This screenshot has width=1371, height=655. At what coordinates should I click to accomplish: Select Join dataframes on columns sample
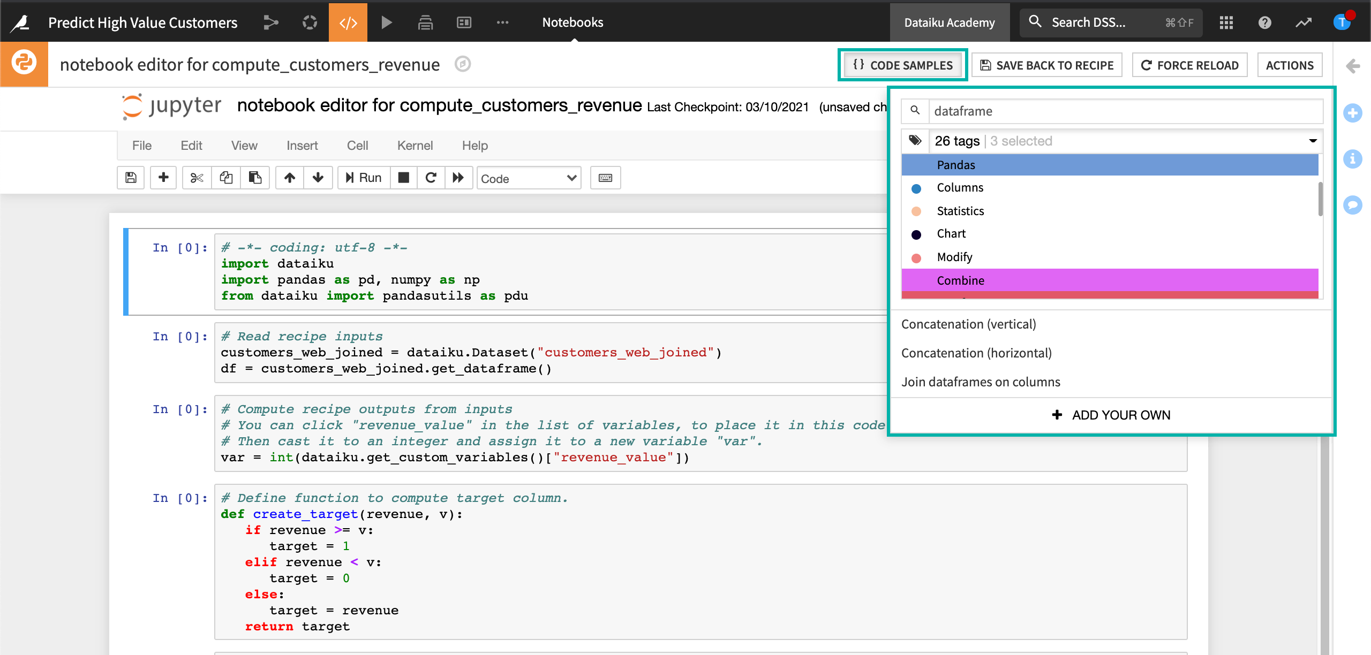981,382
